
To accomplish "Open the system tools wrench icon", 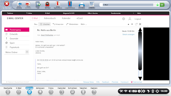I will (121, 91).
